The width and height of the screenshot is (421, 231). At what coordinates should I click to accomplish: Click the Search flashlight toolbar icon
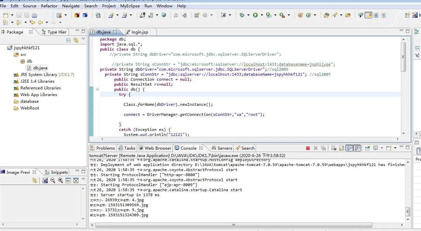(335, 15)
